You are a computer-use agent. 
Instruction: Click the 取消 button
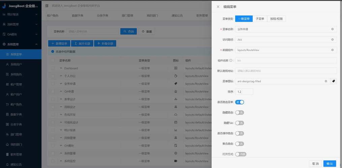point(315,164)
